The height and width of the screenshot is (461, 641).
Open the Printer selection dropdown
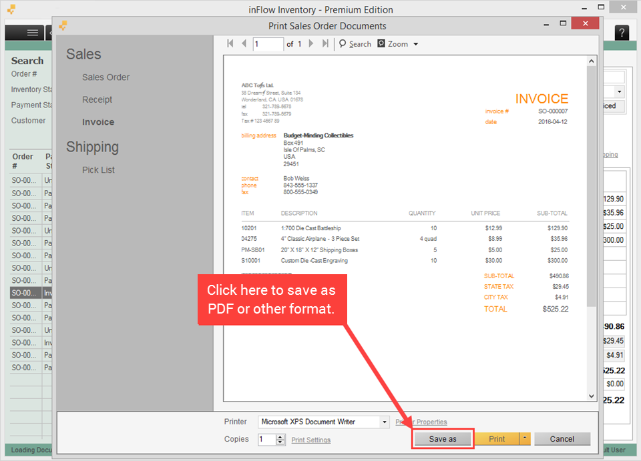click(384, 422)
